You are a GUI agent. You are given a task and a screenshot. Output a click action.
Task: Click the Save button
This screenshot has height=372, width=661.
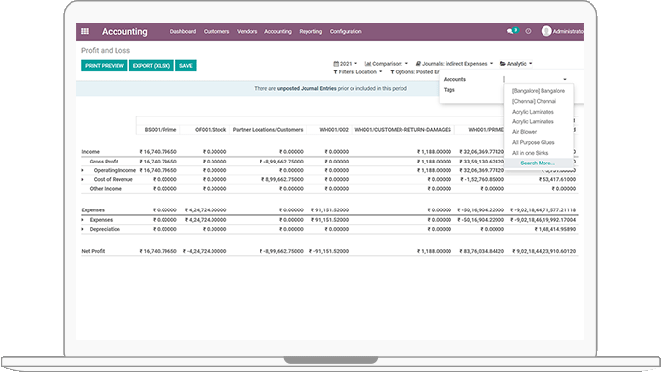[x=185, y=66]
